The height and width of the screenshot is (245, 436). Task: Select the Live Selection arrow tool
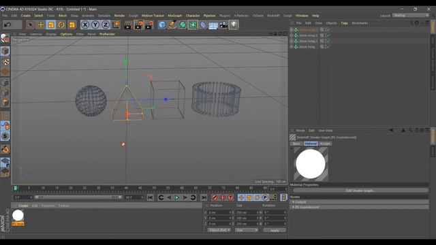pyautogui.click(x=30, y=25)
